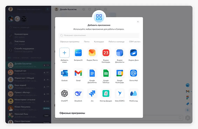Click the infinity logo team avatar

tap(24, 19)
